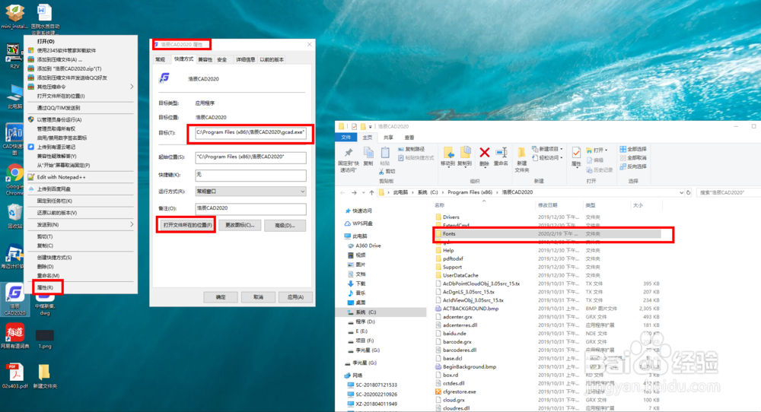Screen dimensions: 761x412
Task: Click 取消 button in Properties dialog
Action: [x=258, y=297]
